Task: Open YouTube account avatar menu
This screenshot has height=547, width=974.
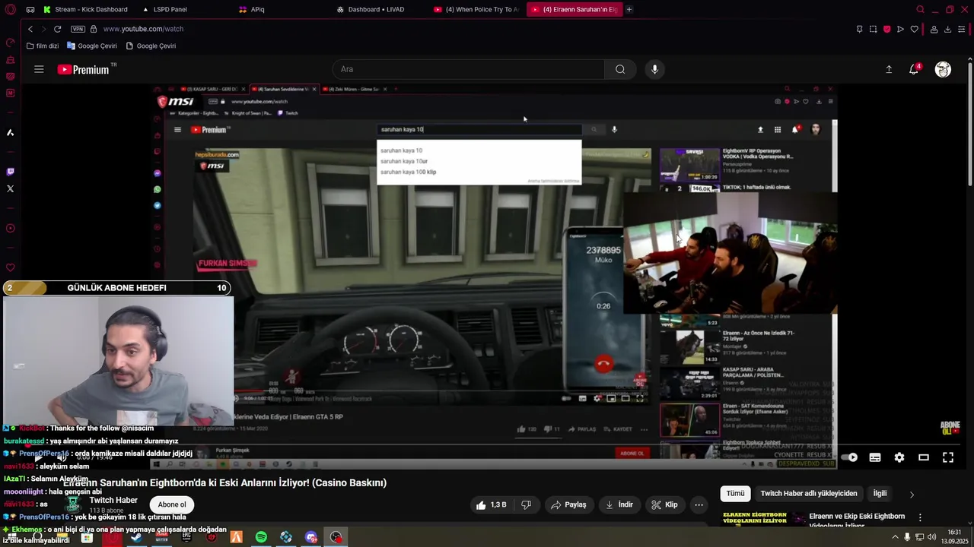Action: [943, 69]
